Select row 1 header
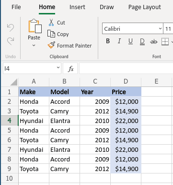Viewport: 173px width, 185px height. click(10, 92)
